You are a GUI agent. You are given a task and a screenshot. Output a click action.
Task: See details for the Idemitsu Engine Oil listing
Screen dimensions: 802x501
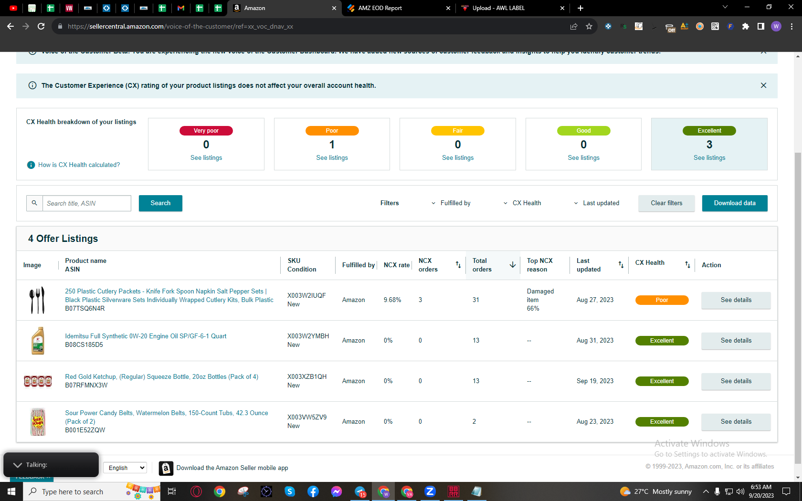coord(736,341)
